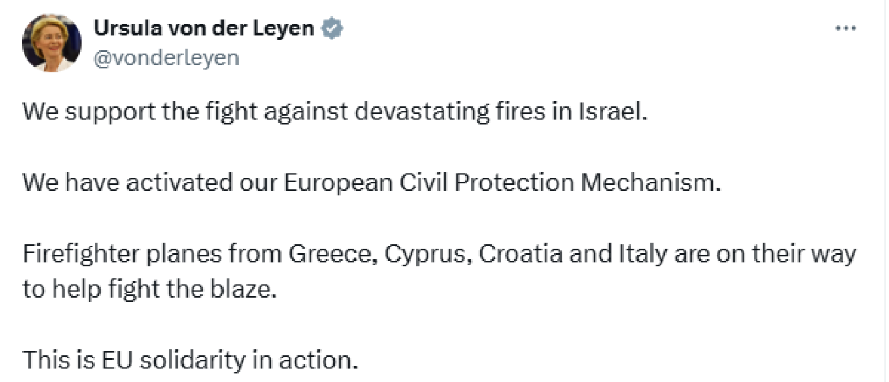Image resolution: width=889 pixels, height=382 pixels.
Task: Open Ursula von der Leyen's profile picture
Action: (x=52, y=43)
